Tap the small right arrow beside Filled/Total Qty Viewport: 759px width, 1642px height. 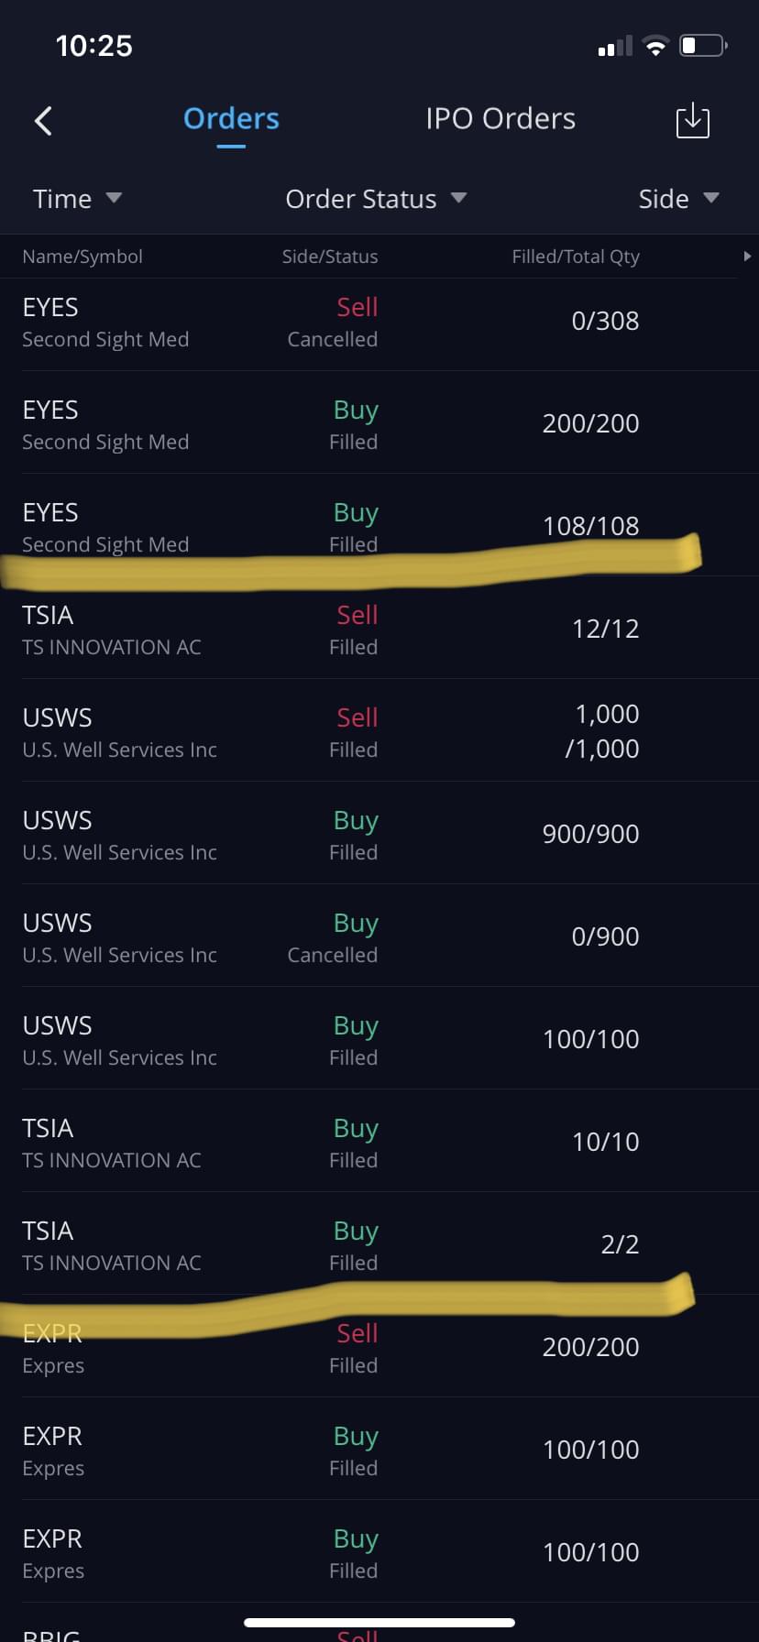point(746,257)
